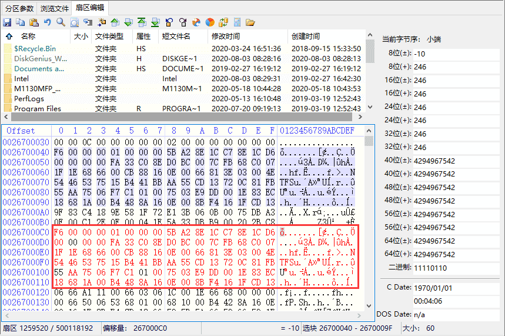The height and width of the screenshot is (336, 505).
Task: Click the Save (floppy disk) toolbar icon
Action: pyautogui.click(x=7, y=22)
